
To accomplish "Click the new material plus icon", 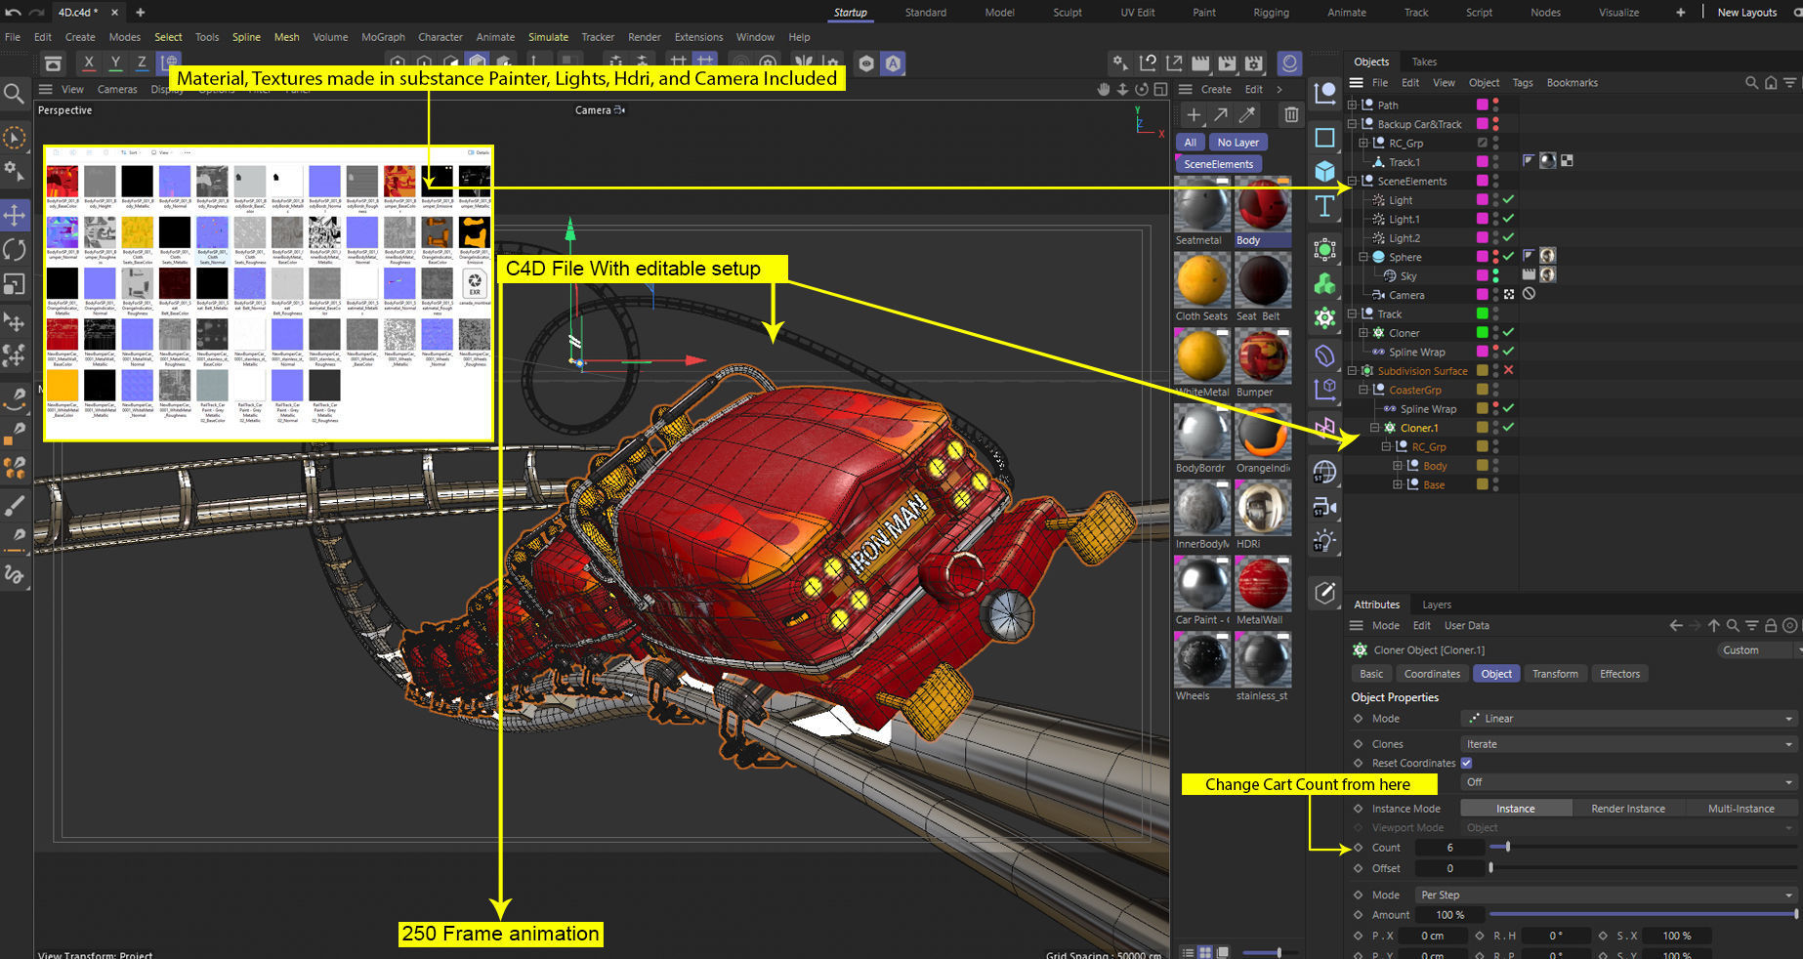I will click(x=1194, y=115).
